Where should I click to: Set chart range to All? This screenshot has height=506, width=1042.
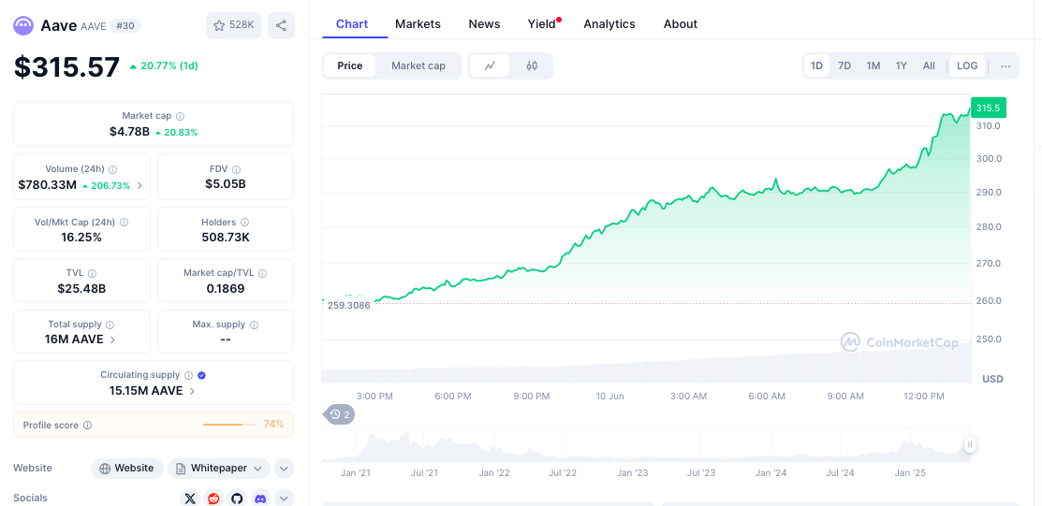tap(929, 65)
